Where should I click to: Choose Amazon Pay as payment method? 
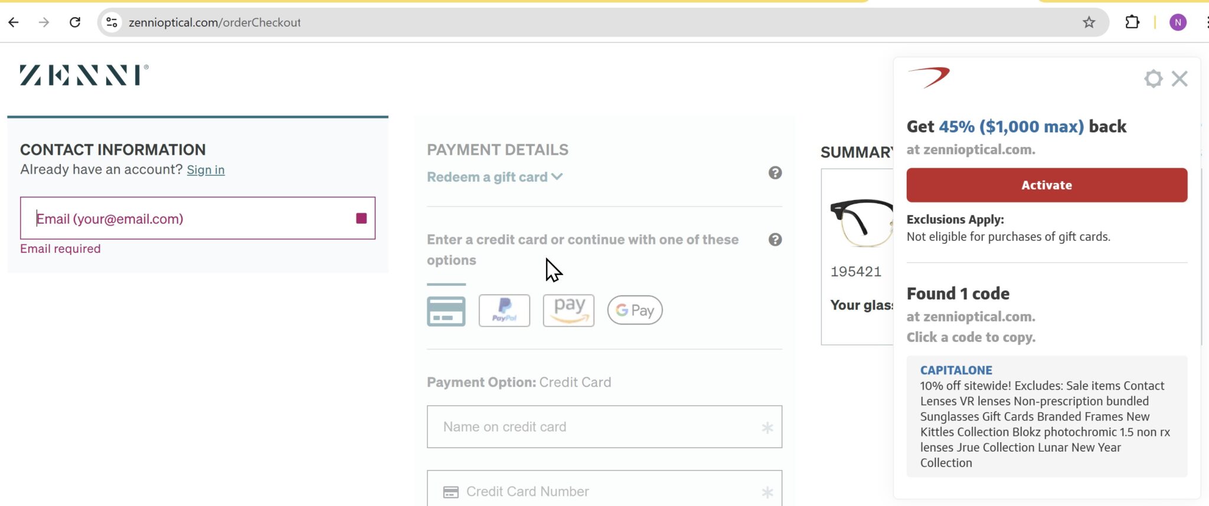pos(568,311)
